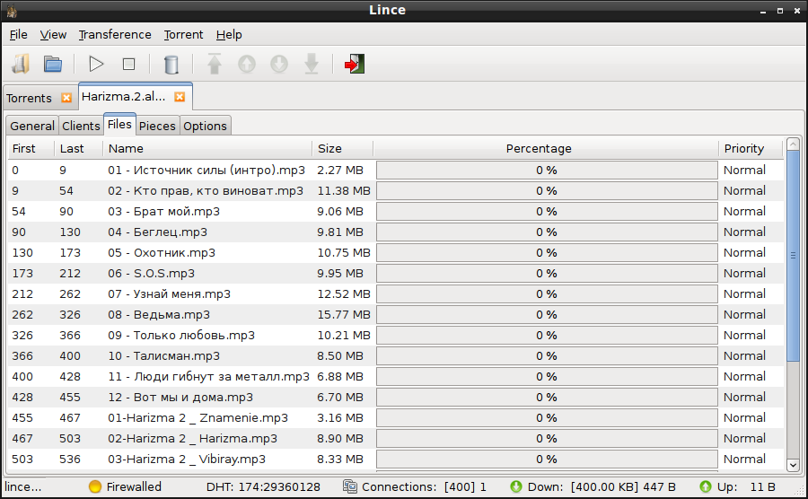This screenshot has height=499, width=808.
Task: Switch to the Torrents tab
Action: (x=30, y=98)
